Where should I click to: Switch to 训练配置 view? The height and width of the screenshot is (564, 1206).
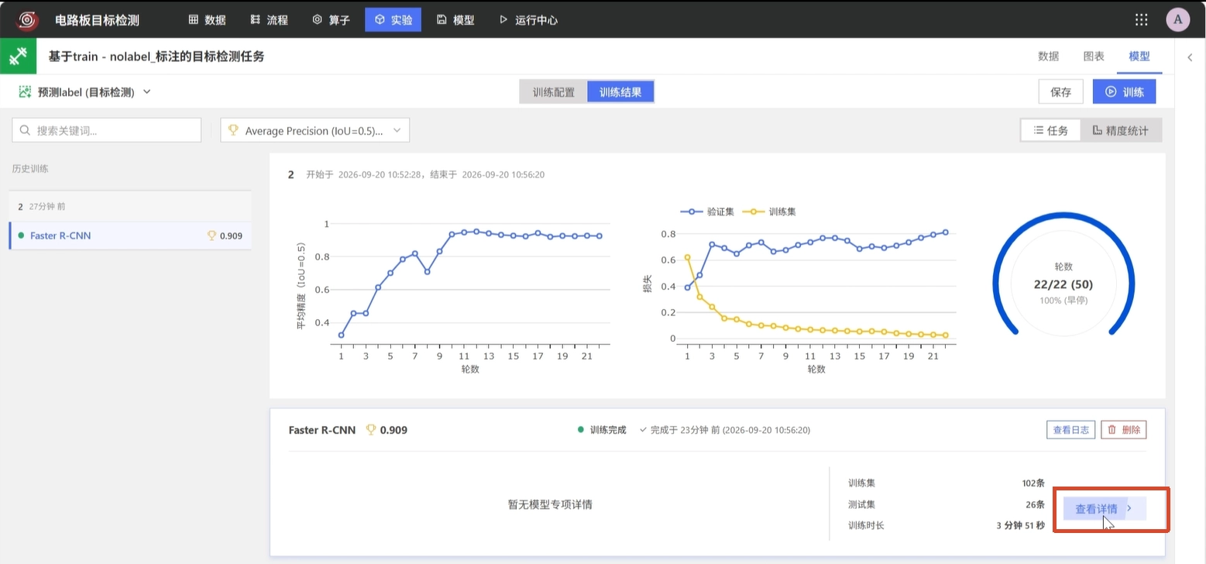click(553, 92)
